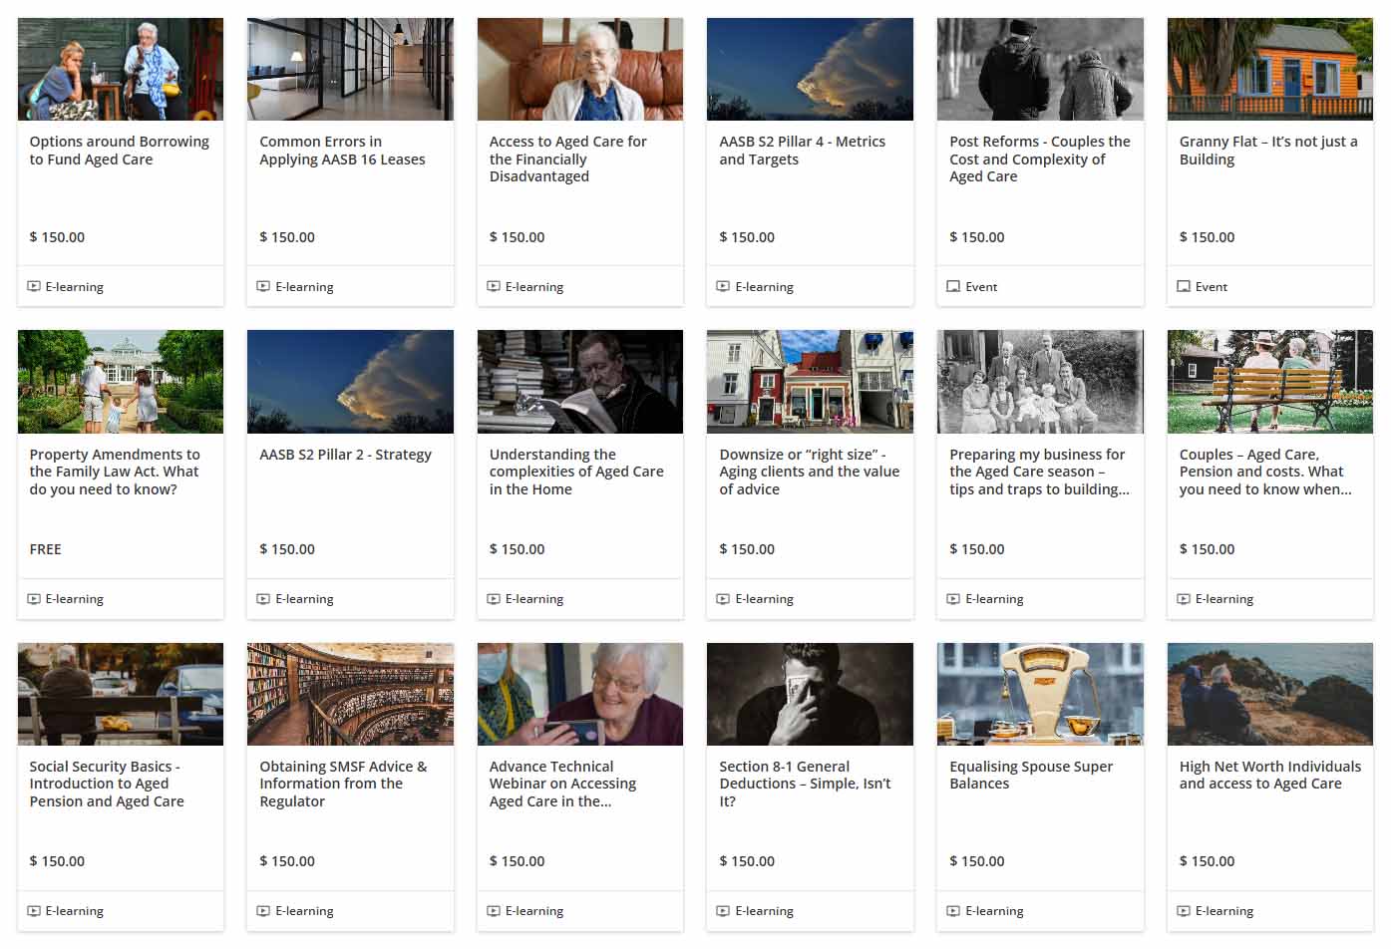The image size is (1391, 949).
Task: Click family in garden thumbnail for Property Amendments
Action: click(121, 382)
